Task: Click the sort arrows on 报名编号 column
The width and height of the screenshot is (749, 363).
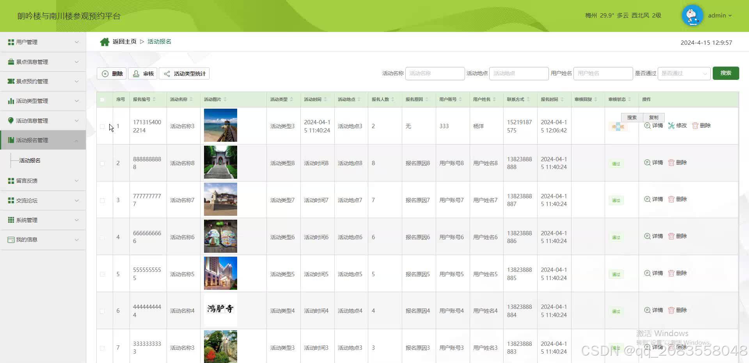Action: 154,99
